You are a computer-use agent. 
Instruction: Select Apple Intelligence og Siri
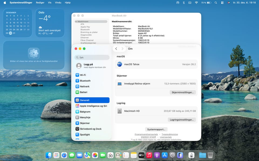pyautogui.click(x=93, y=106)
